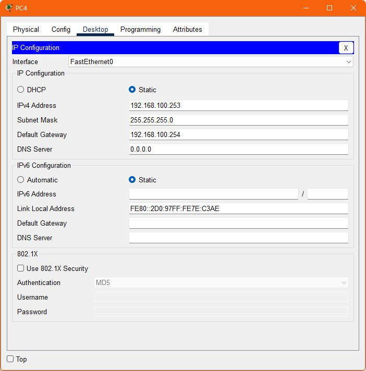Viewport: 366px width, 371px height.
Task: Click the IPv6 DNS Server field
Action: click(x=239, y=238)
